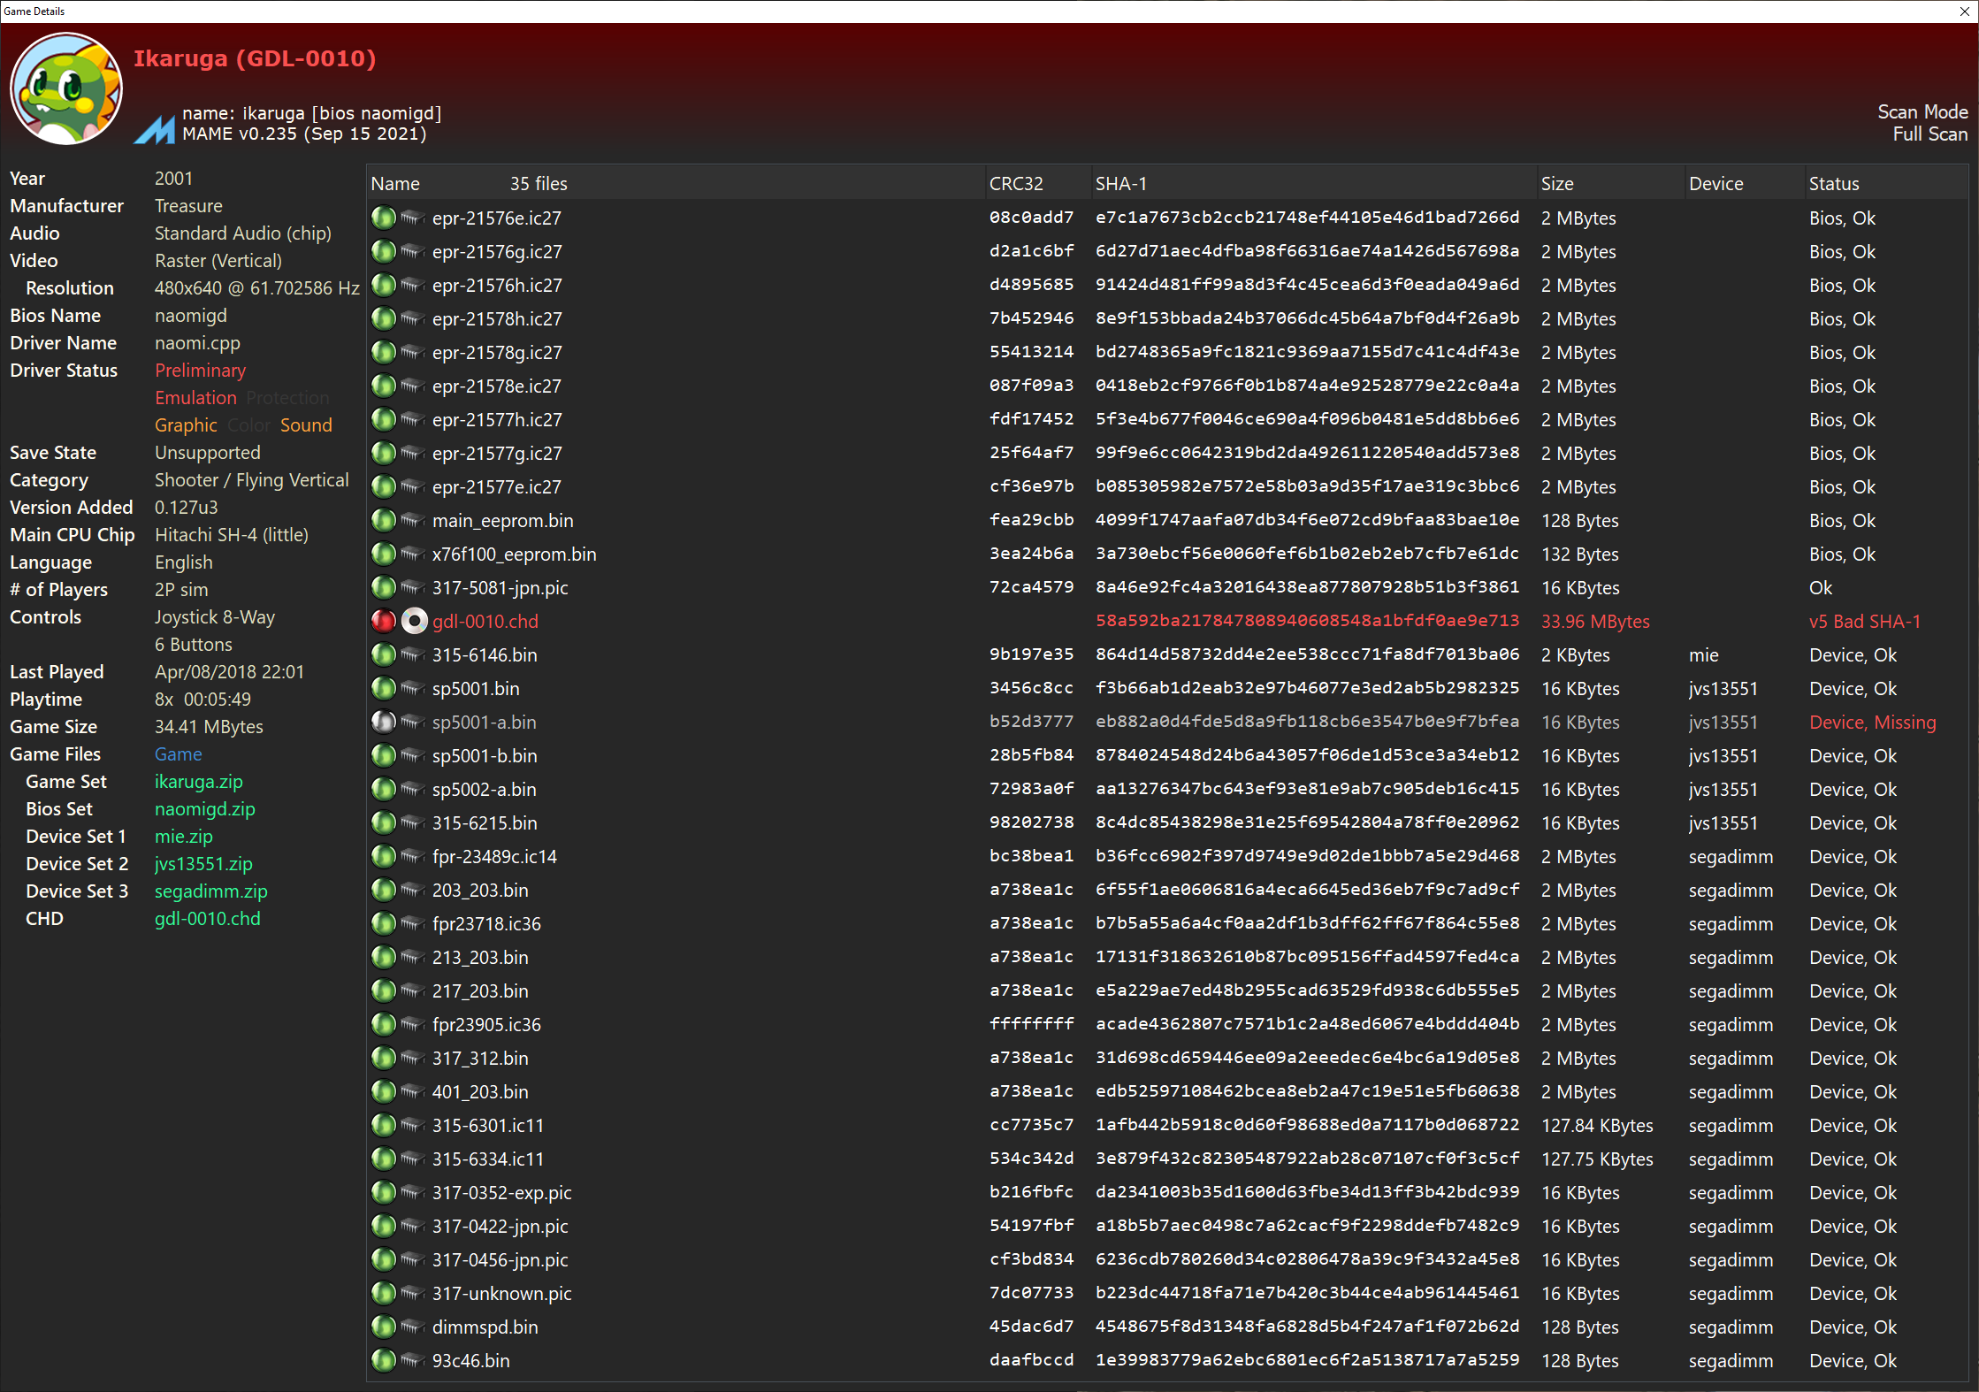Select the 317-5081-jpn.pic file row
This screenshot has height=1392, width=1979.
pos(500,588)
